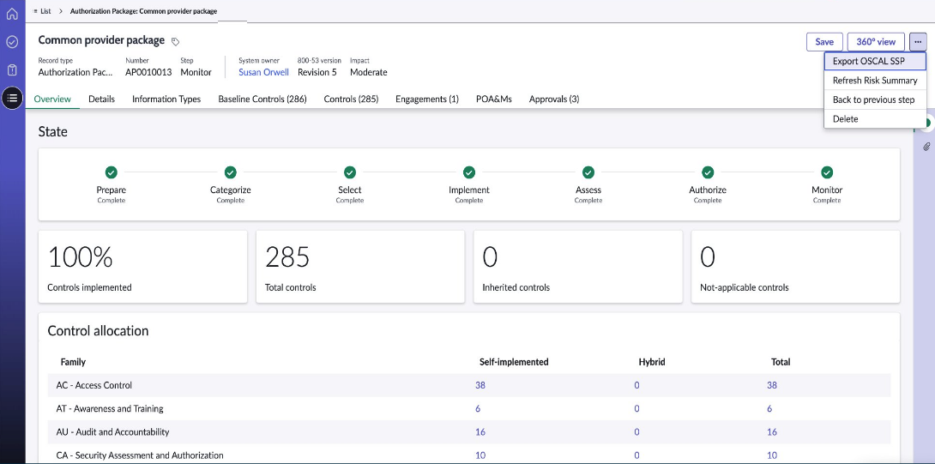Click the Monitor step complete checkmark

pos(826,172)
